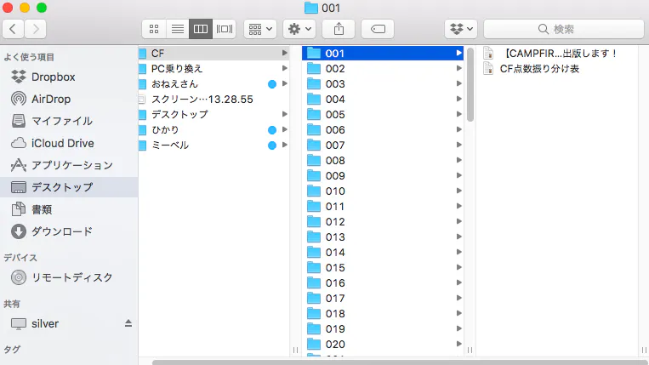
Task: Toggle column view mode button
Action: (201, 29)
